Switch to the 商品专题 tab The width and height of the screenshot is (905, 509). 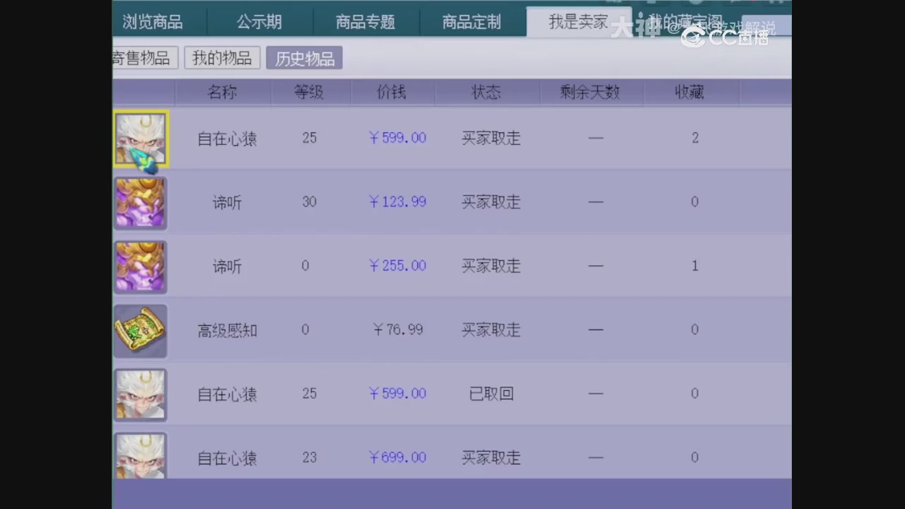click(x=364, y=22)
